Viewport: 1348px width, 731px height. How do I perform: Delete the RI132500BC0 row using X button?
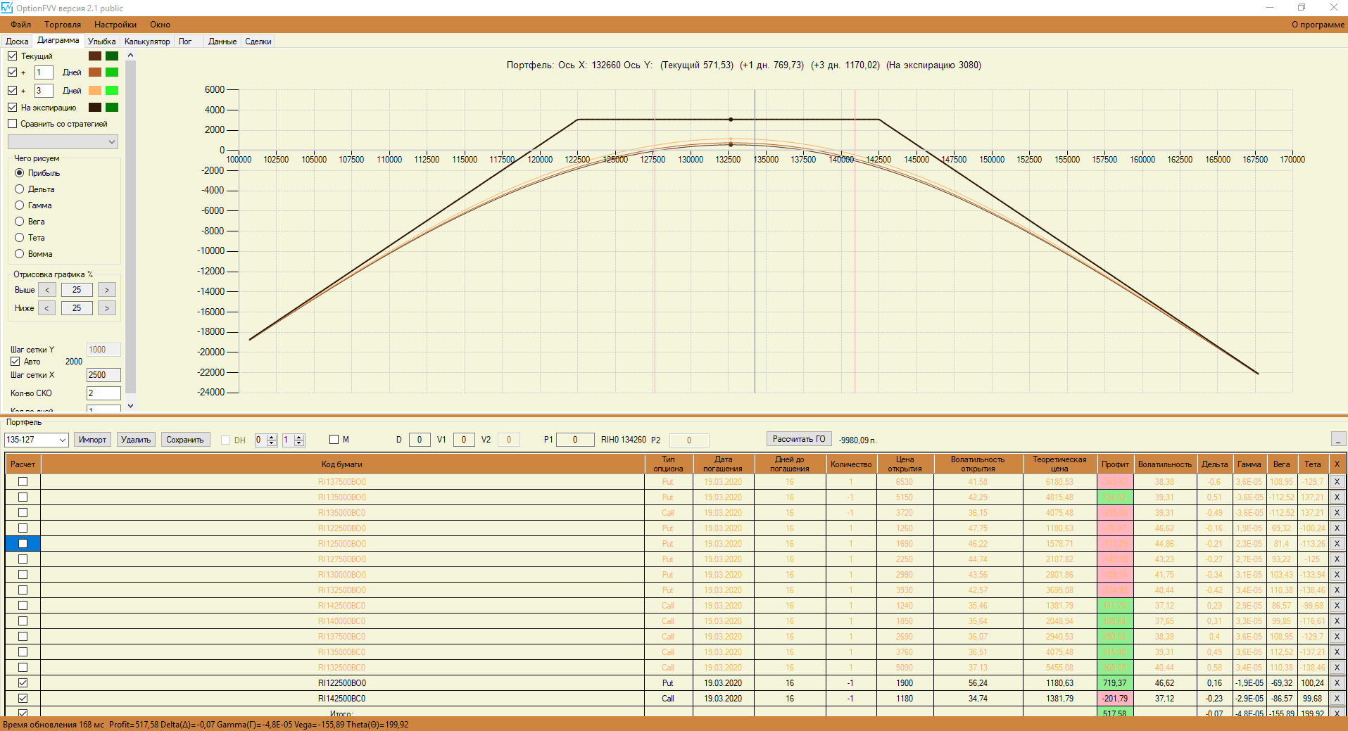pyautogui.click(x=1337, y=668)
